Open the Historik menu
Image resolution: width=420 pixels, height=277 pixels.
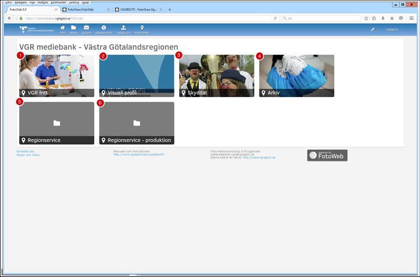43,2
